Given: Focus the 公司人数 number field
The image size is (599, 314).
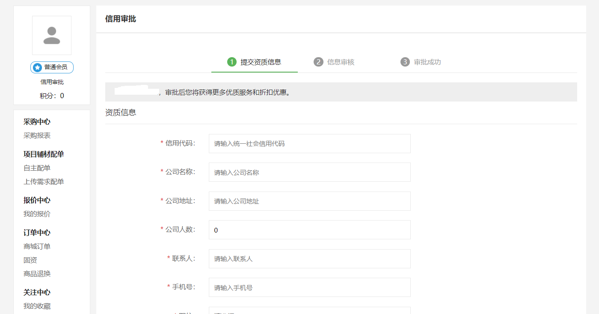Looking at the screenshot, I should tap(309, 230).
